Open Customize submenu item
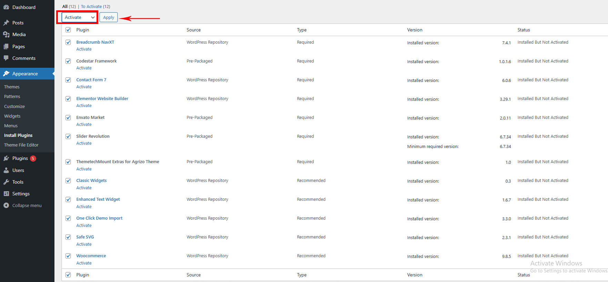Image resolution: width=608 pixels, height=282 pixels. (x=14, y=106)
